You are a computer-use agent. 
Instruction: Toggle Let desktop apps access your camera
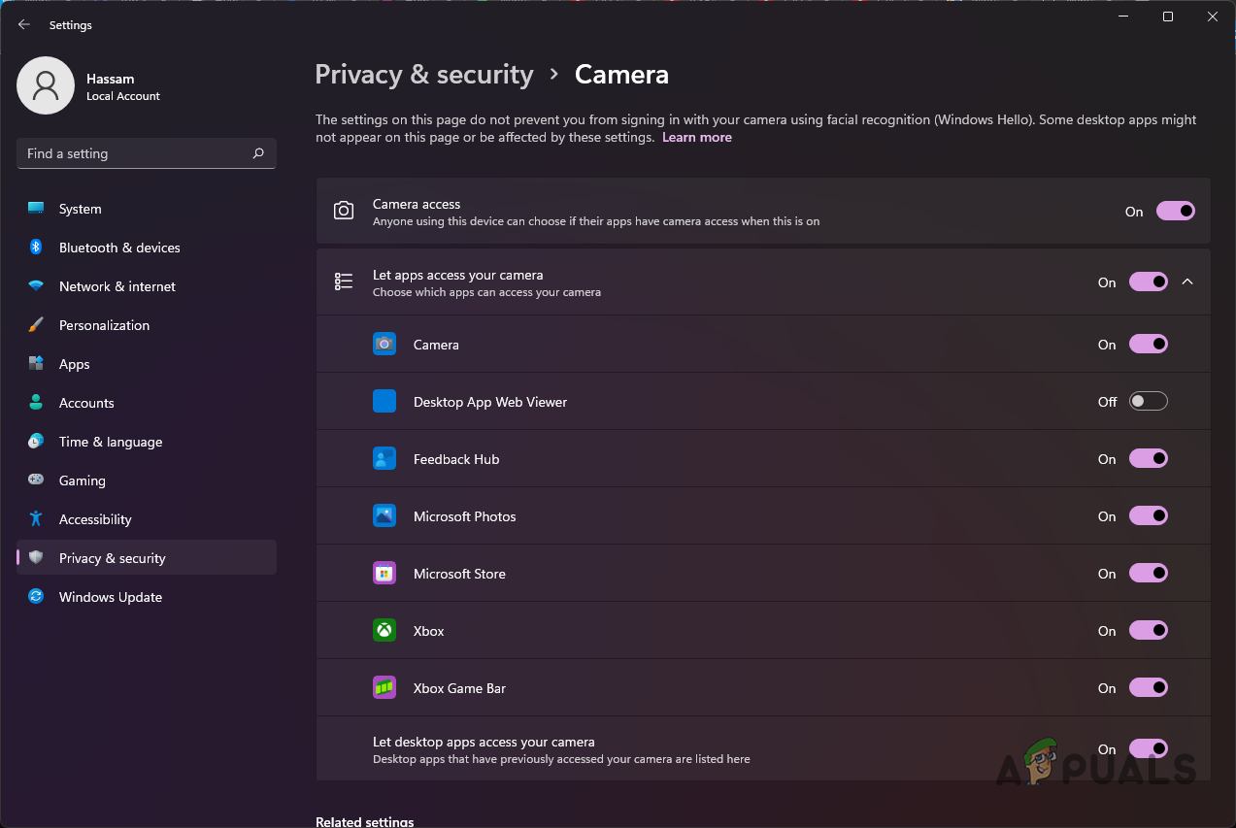tap(1148, 748)
